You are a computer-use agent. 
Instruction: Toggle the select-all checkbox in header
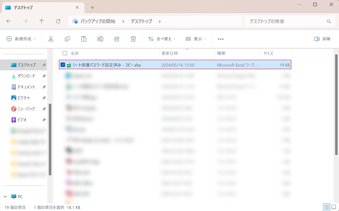click(65, 53)
